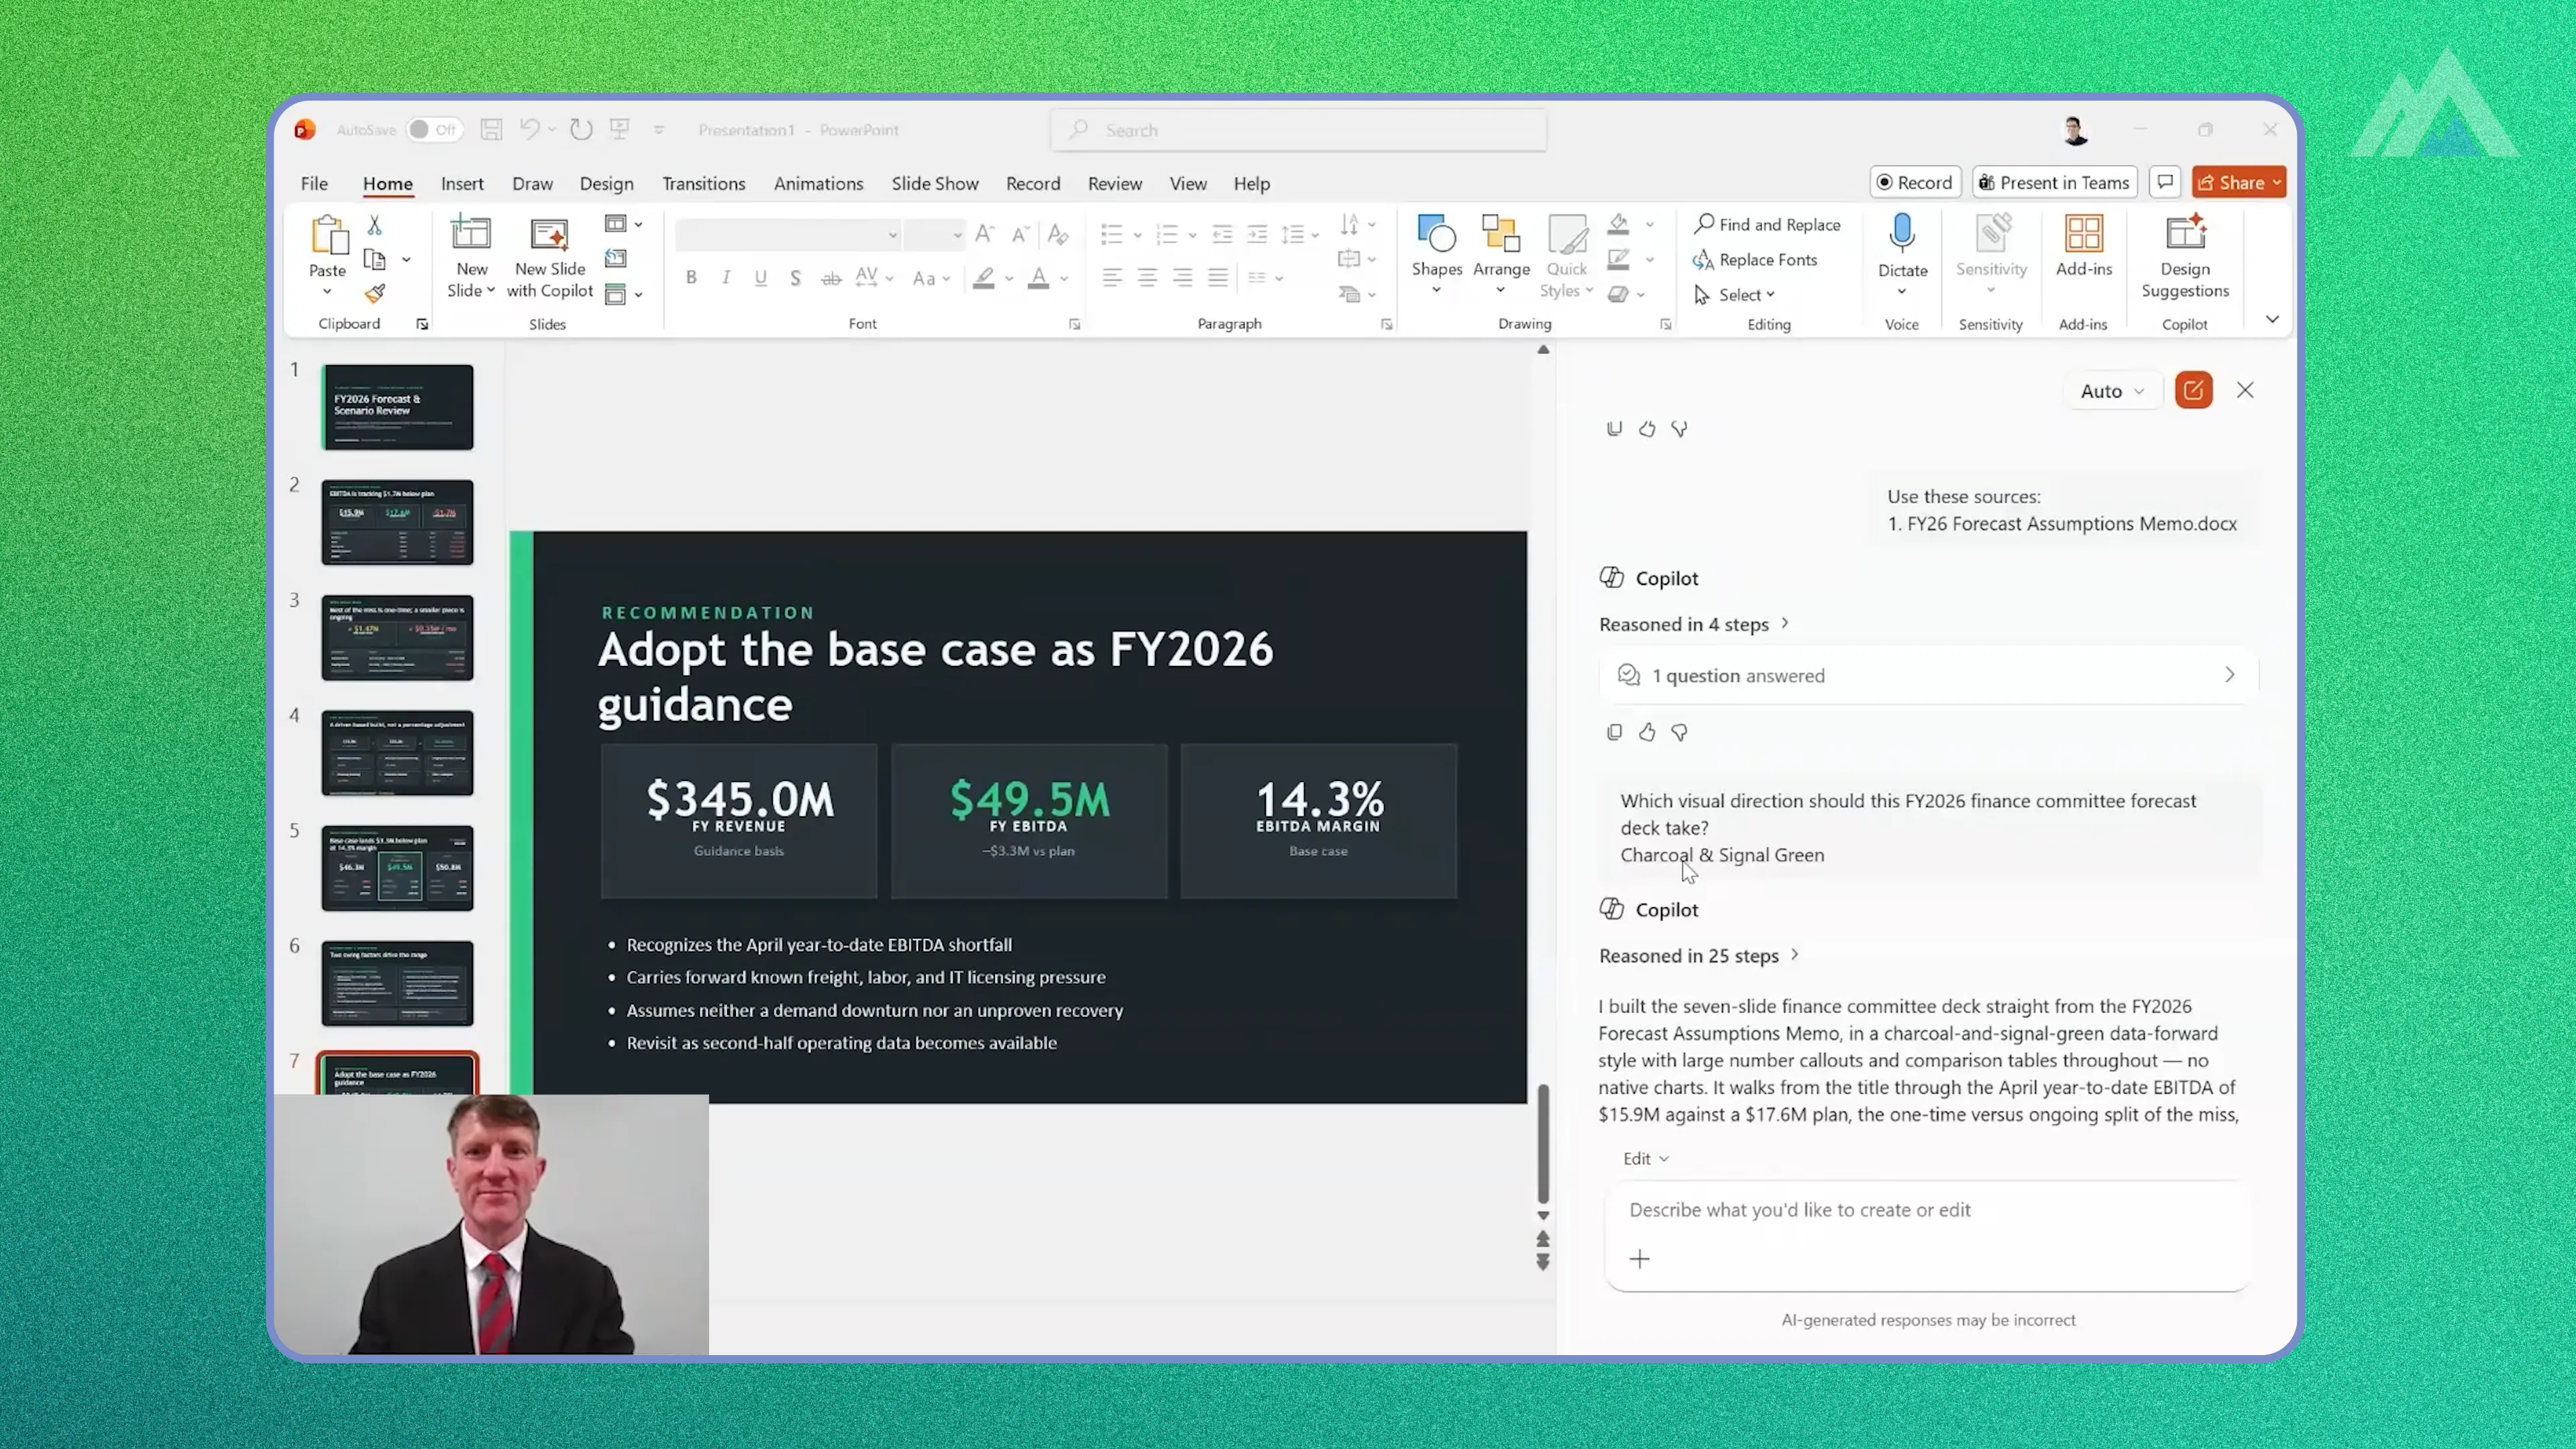2576x1449 pixels.
Task: Open the Edit dropdown above the prompt box
Action: coord(1645,1159)
